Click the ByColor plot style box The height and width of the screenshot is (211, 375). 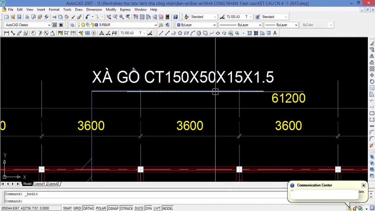(317, 25)
